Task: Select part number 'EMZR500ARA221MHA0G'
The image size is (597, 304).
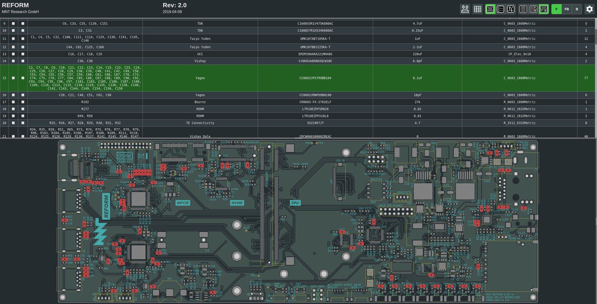Action: click(315, 54)
